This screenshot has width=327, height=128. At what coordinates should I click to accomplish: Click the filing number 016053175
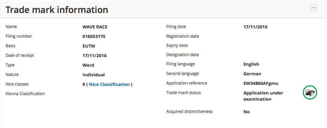(x=94, y=37)
